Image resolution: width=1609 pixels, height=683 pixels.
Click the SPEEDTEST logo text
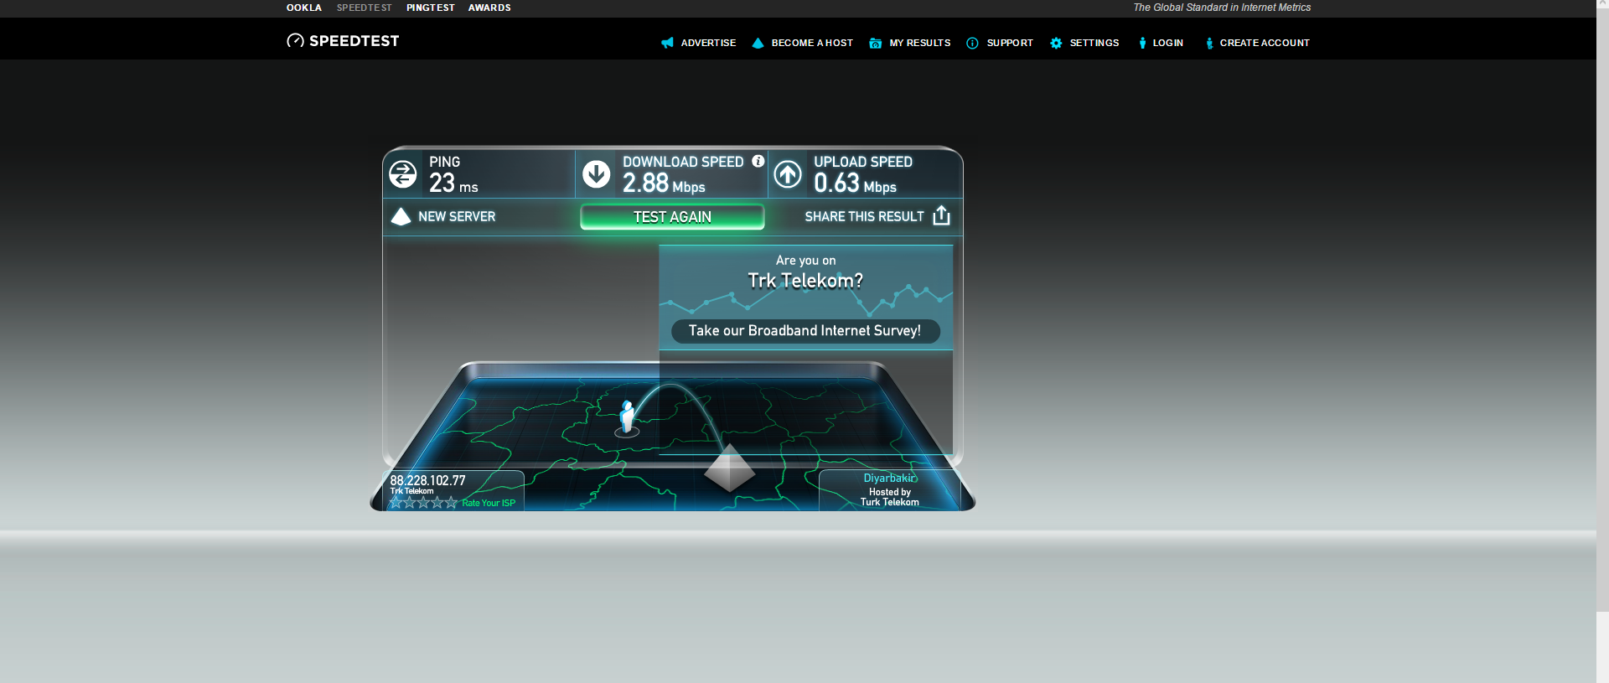point(354,40)
